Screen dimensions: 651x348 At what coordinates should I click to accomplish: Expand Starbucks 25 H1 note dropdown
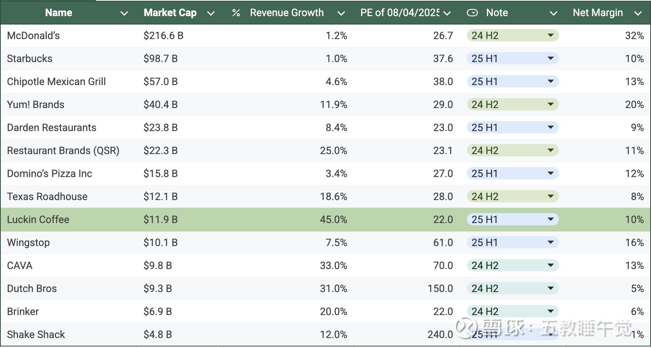click(551, 58)
